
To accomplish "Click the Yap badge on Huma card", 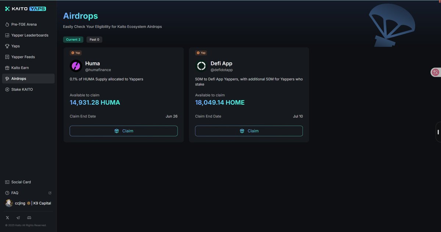I will [76, 53].
